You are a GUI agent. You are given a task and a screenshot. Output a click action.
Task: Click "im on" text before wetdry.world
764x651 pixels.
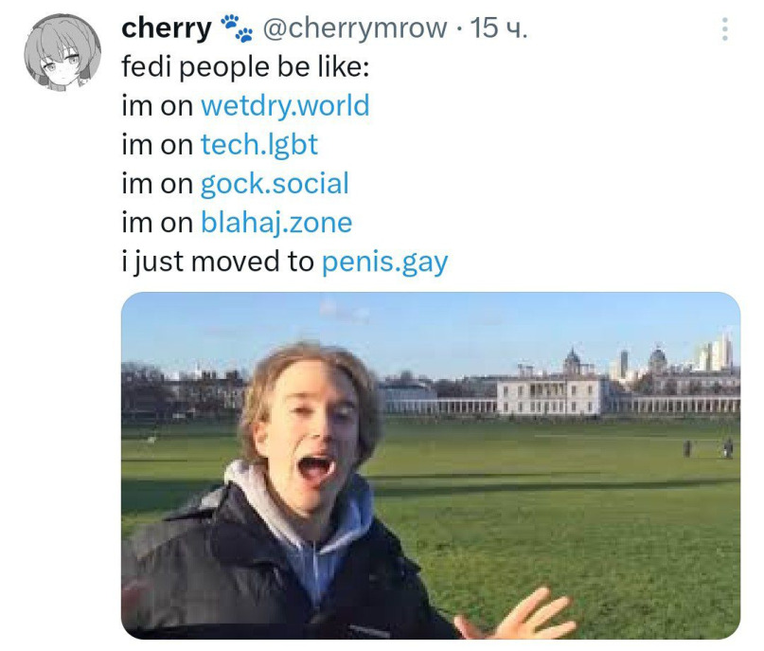pyautogui.click(x=157, y=105)
